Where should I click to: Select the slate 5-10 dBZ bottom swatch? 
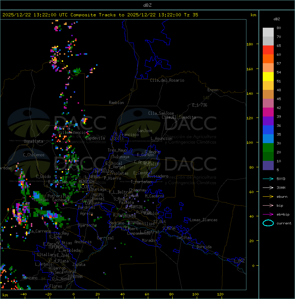[x=268, y=165]
